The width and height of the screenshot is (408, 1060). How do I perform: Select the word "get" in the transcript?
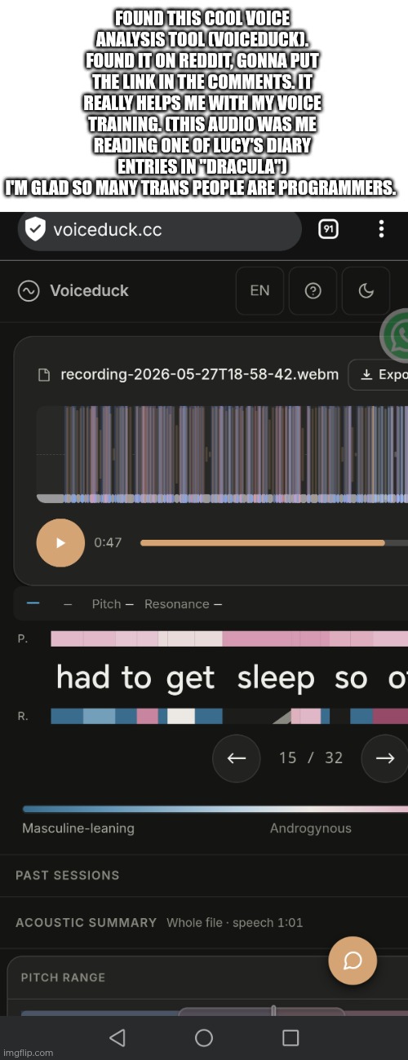click(x=190, y=678)
